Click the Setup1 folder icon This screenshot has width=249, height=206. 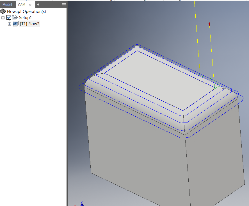[x=15, y=17]
